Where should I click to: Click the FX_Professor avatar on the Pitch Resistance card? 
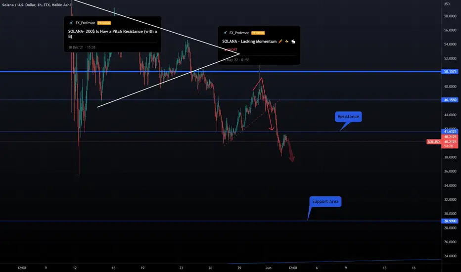click(71, 23)
